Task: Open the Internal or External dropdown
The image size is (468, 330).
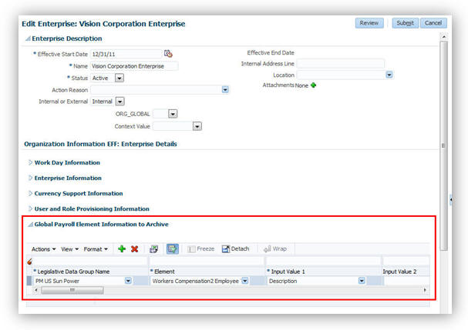Action: tap(120, 102)
